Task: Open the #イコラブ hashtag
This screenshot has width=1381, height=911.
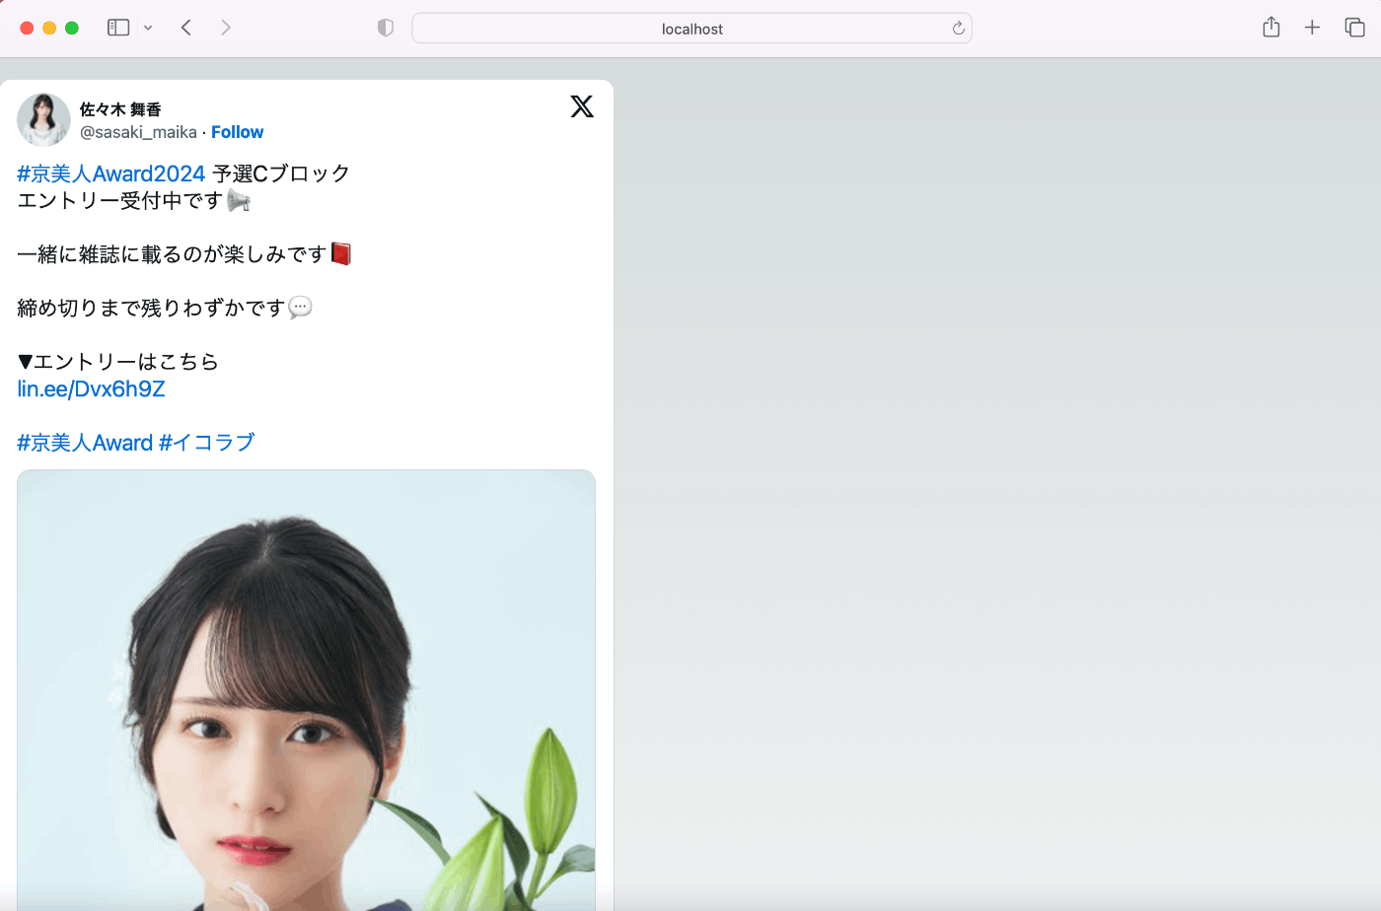Action: (x=206, y=443)
